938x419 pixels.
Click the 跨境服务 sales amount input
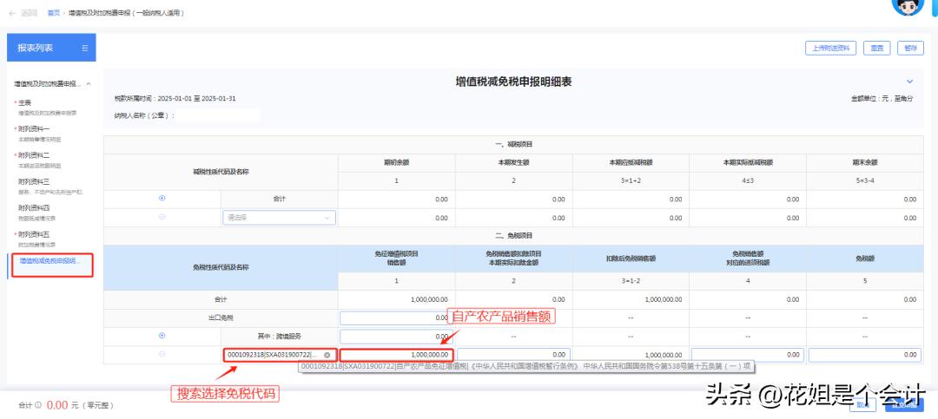tap(395, 337)
